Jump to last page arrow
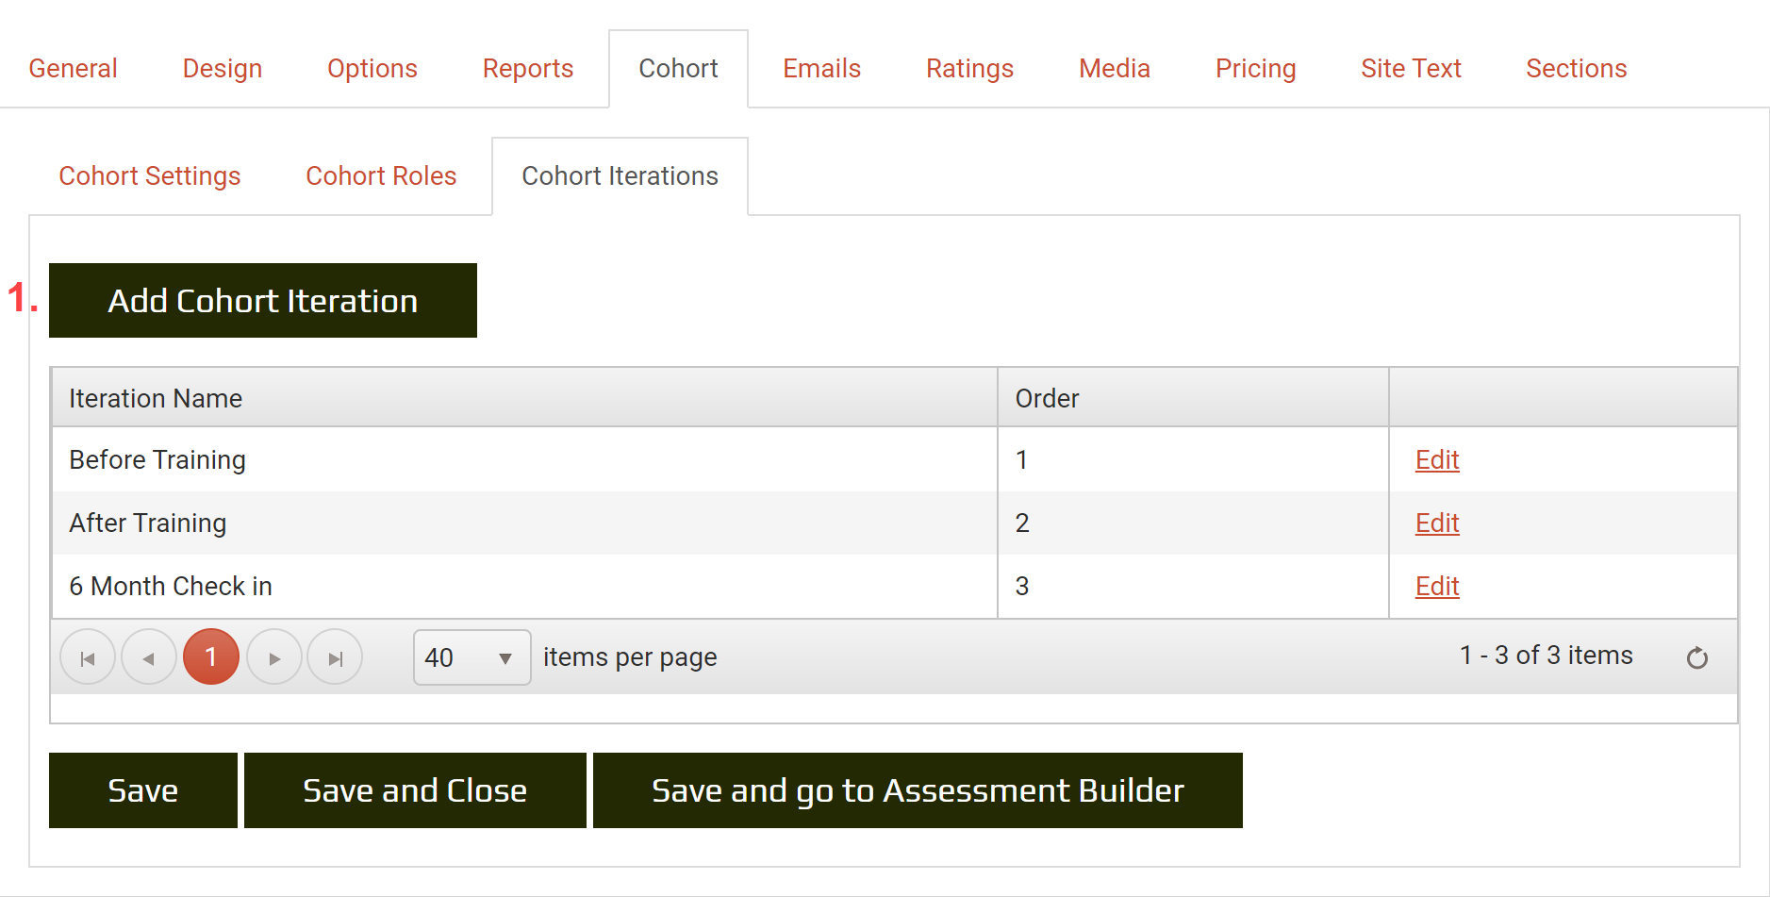Screen dimensions: 1770x897 pyautogui.click(x=335, y=657)
